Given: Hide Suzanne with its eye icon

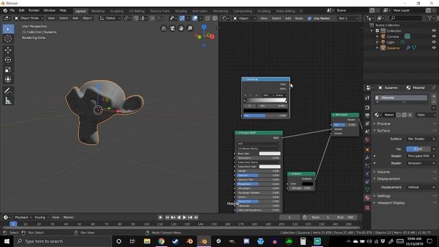Looking at the screenshot, I should 434,48.
